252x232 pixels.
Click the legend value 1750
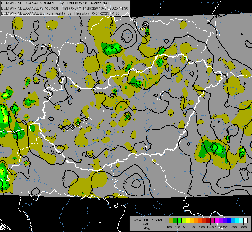(219, 227)
